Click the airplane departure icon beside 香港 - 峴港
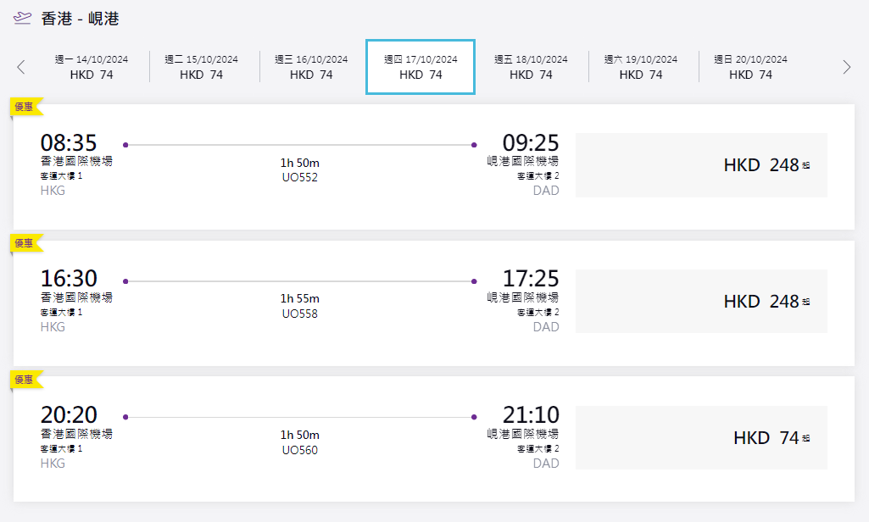The width and height of the screenshot is (869, 522). click(23, 18)
